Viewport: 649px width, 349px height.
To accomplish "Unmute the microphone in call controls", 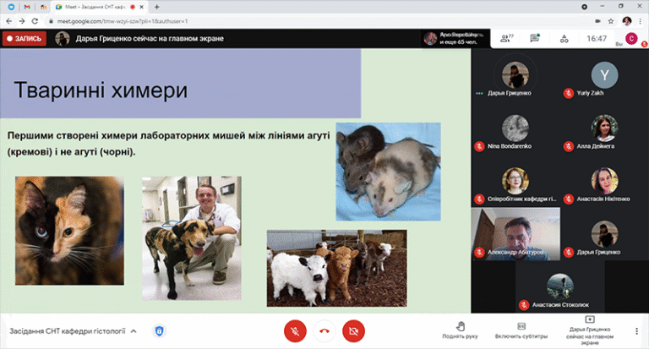I will (295, 330).
